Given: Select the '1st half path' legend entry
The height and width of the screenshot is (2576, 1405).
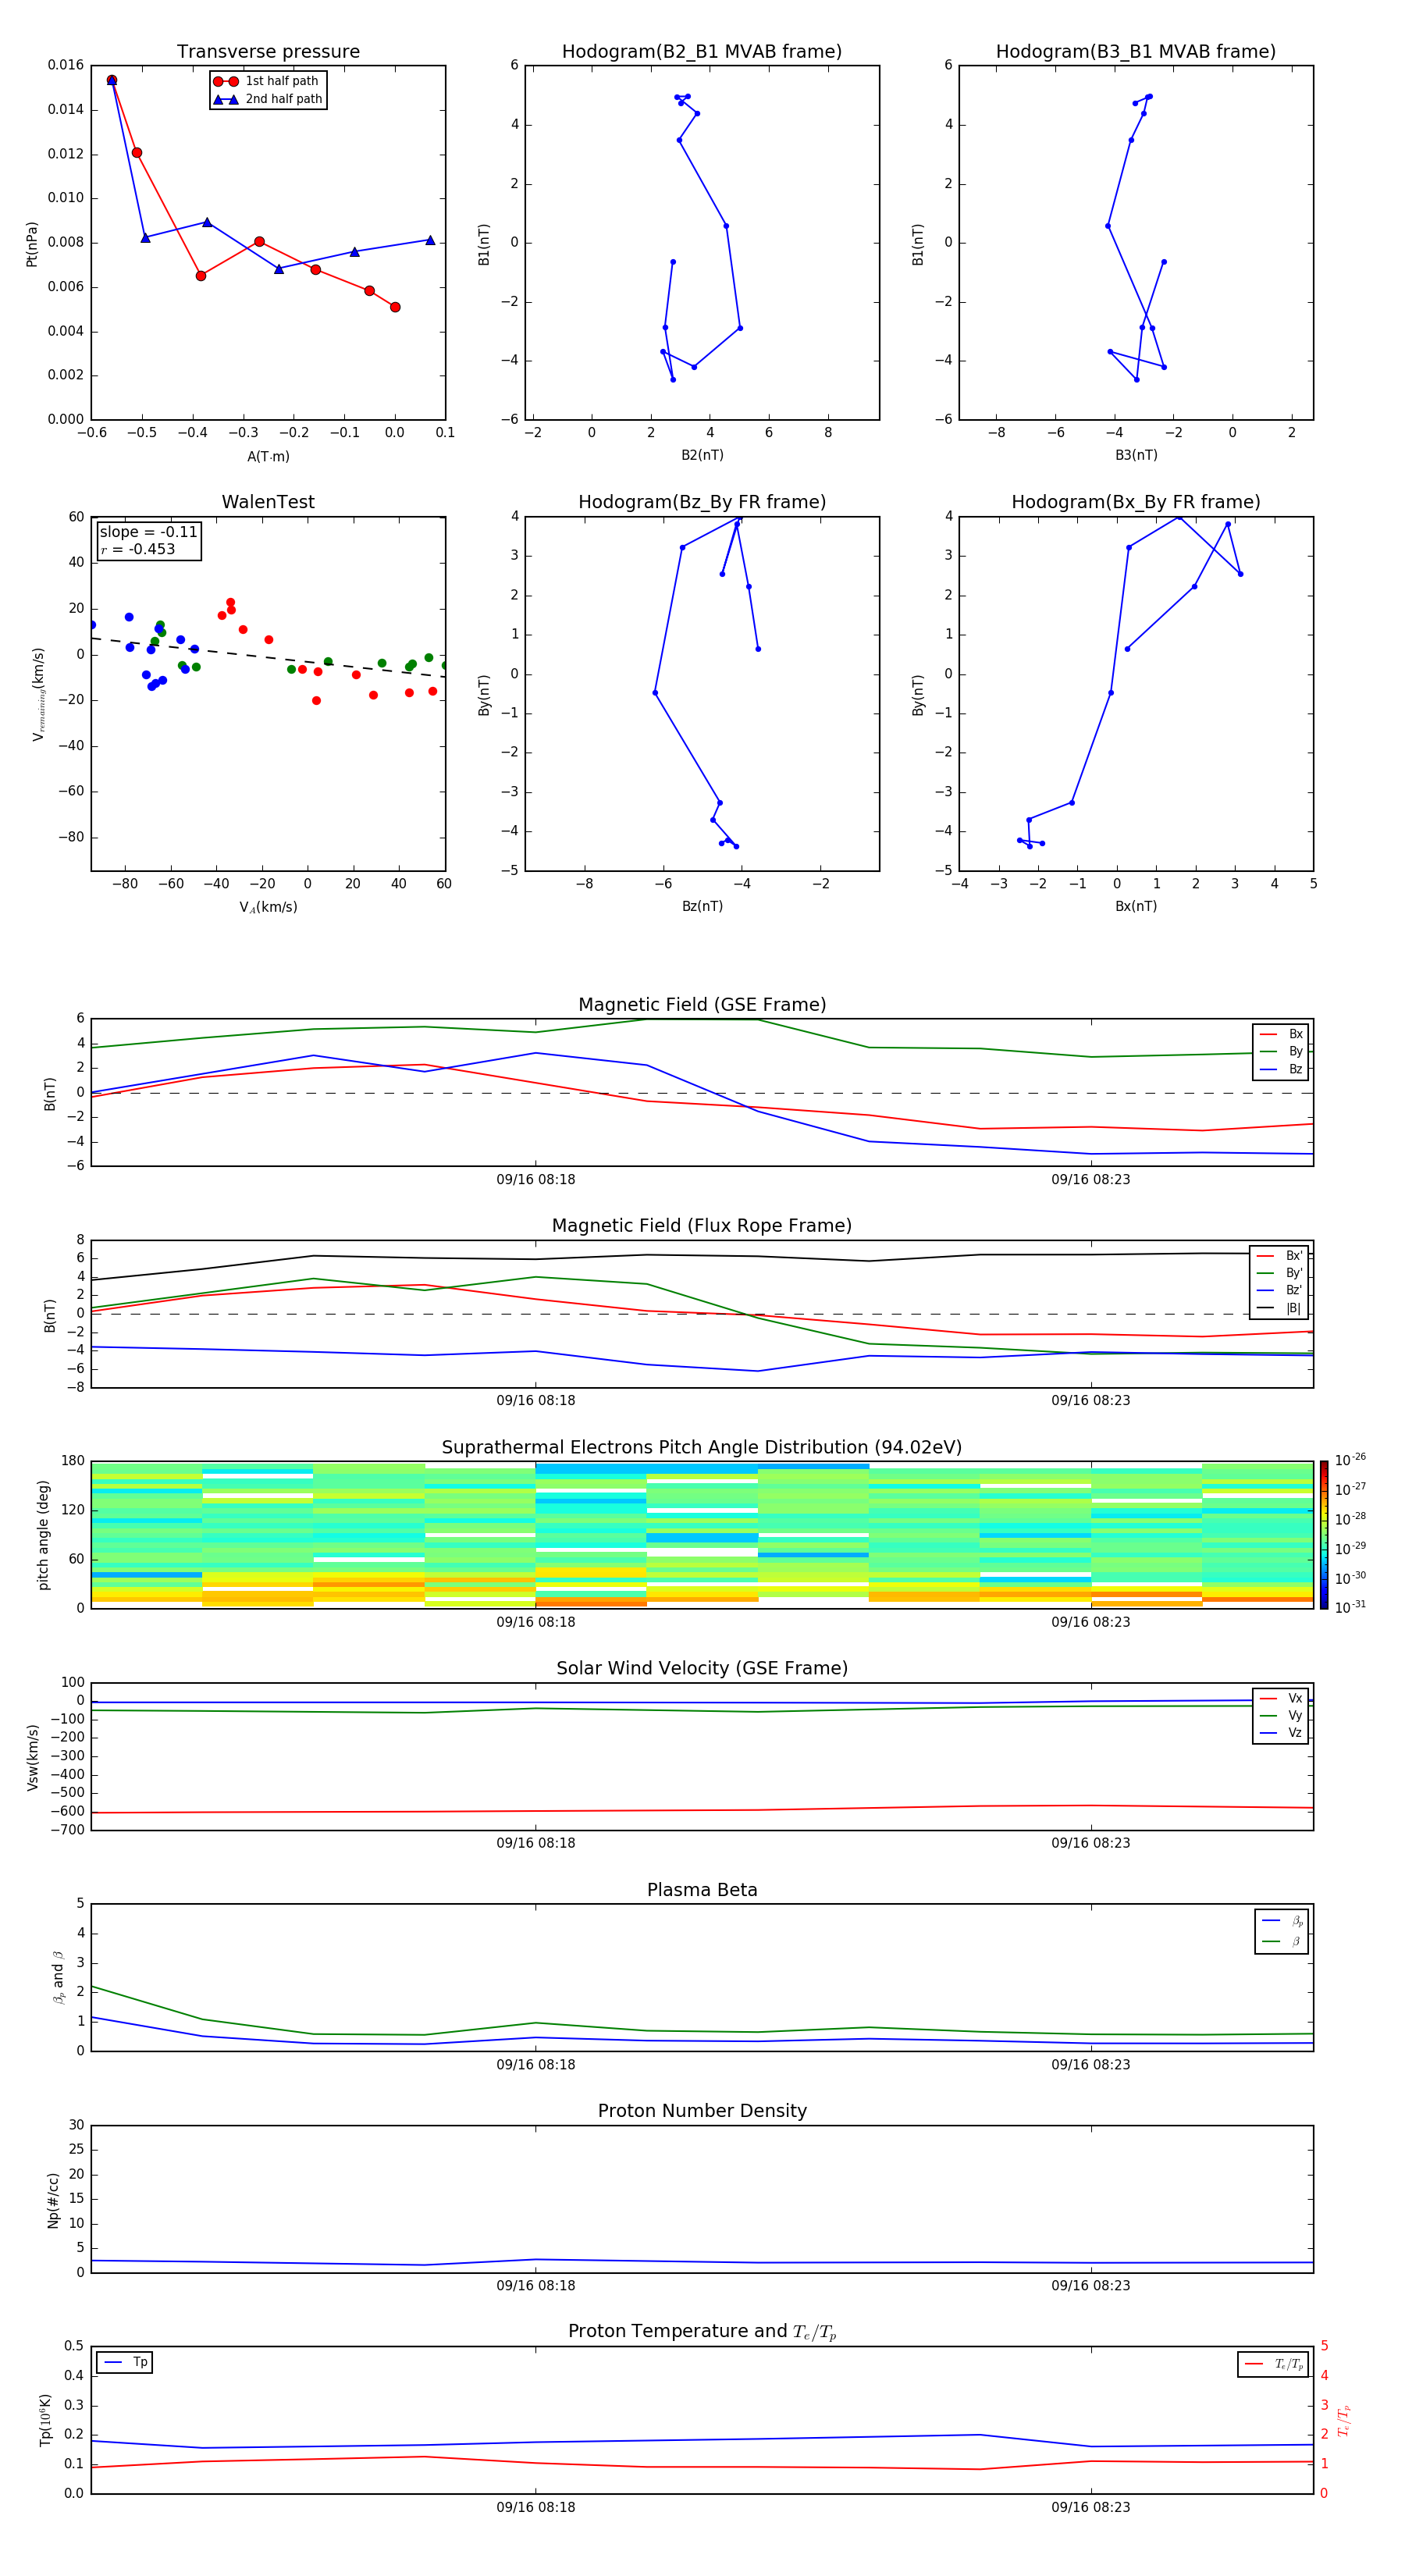Looking at the screenshot, I should (267, 81).
